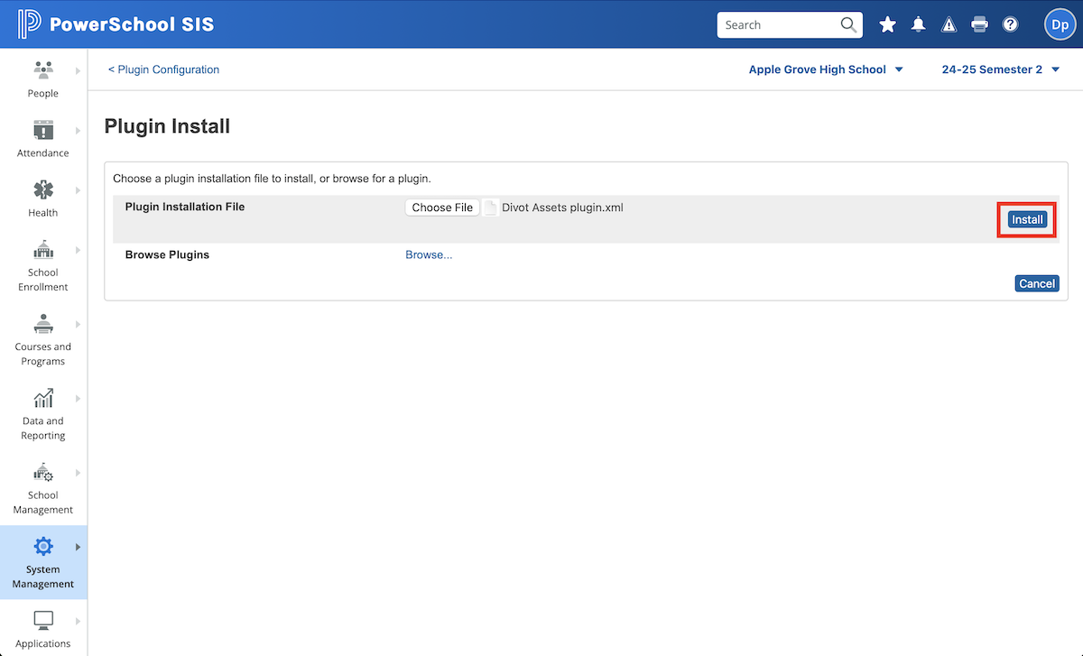Screen dimensions: 1083x656
Task: Click the printer icon in header
Action: (x=980, y=25)
